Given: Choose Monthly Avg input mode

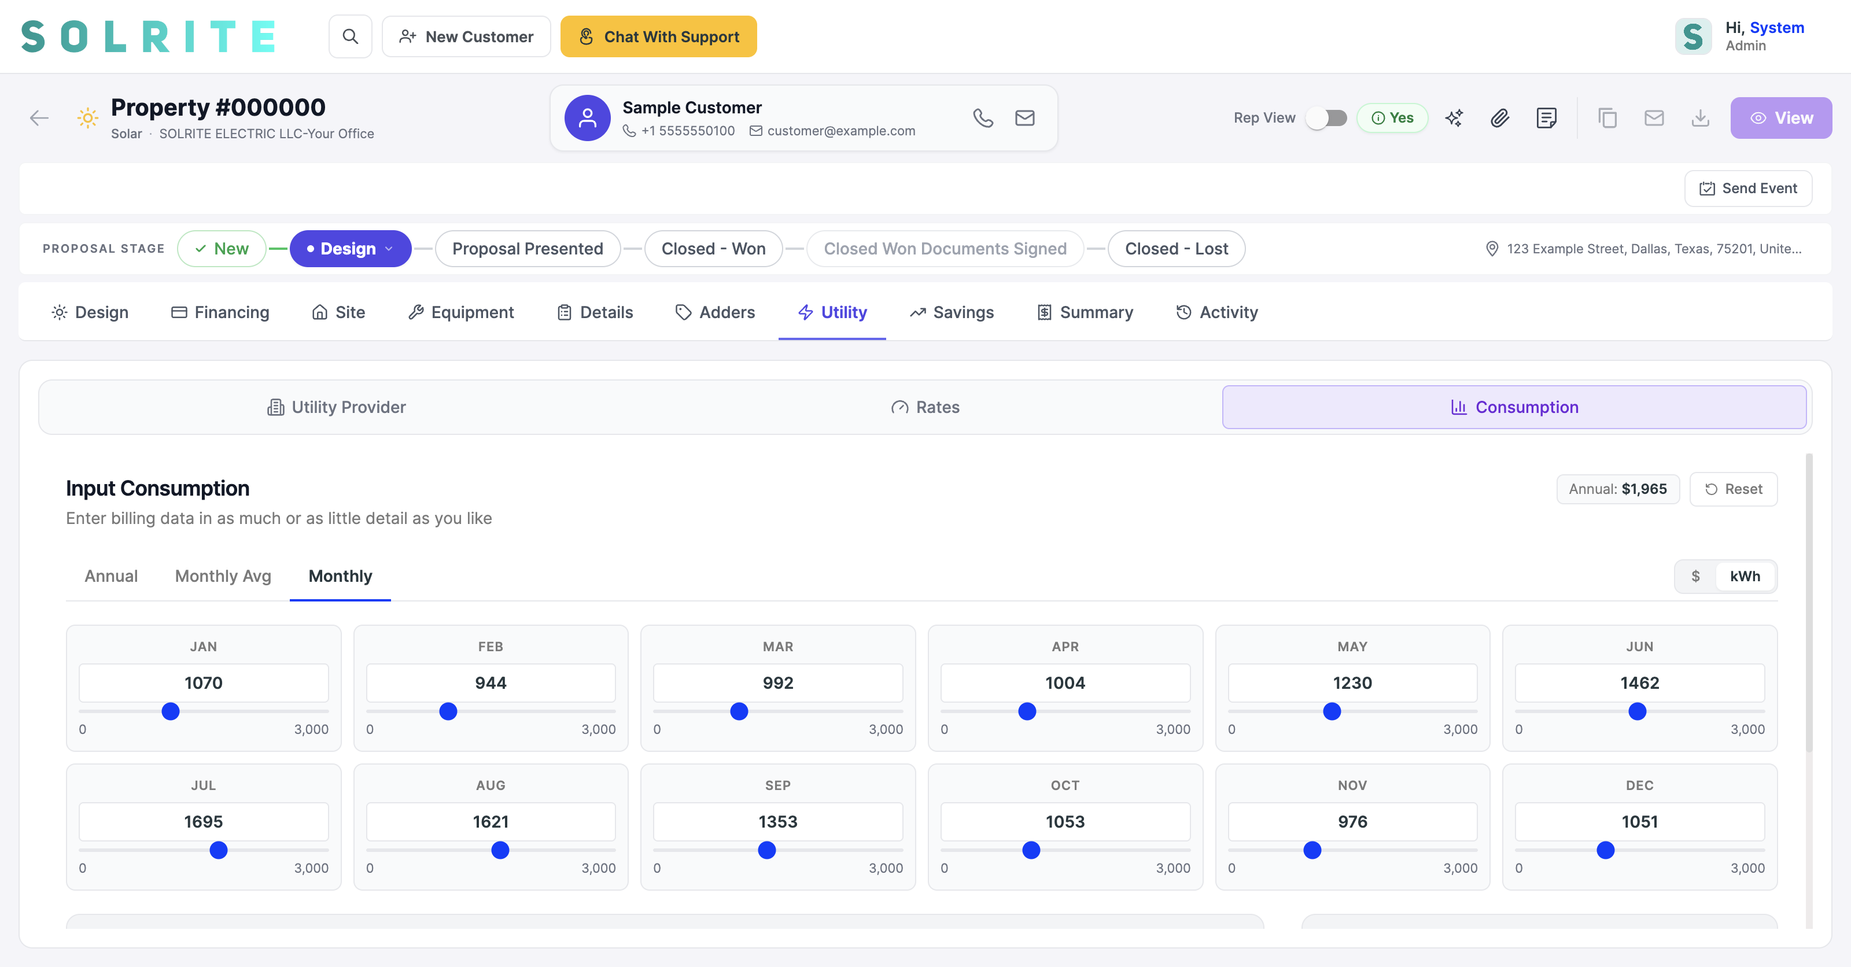Looking at the screenshot, I should [223, 576].
